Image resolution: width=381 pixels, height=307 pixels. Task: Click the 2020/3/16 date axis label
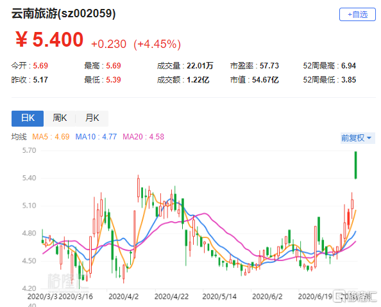(76, 296)
